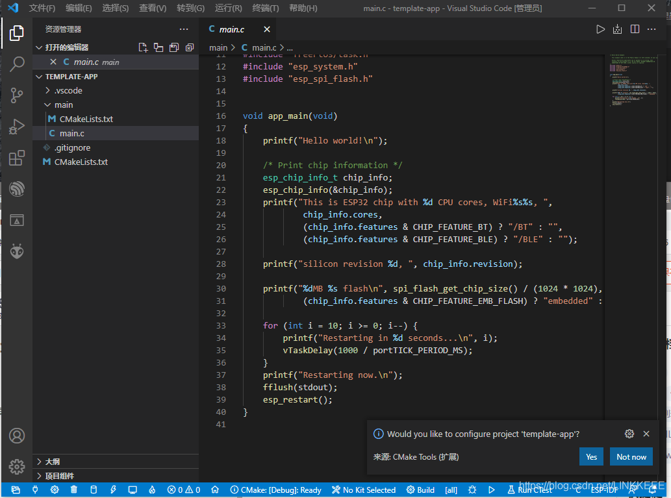Select the .gitignore file

coord(116,147)
